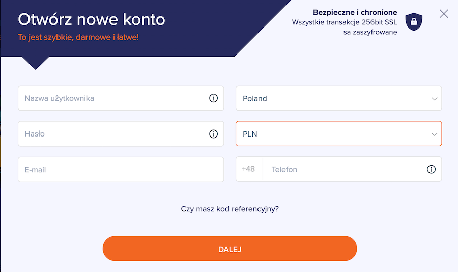
Task: Click the chevron arrow on the PLN selector
Action: click(x=435, y=134)
